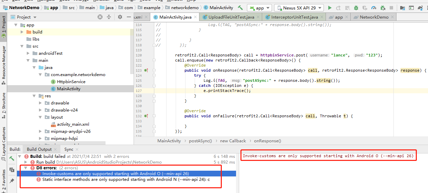Image resolution: width=428 pixels, height=193 pixels.
Task: Expand the build folder
Action: [22, 32]
